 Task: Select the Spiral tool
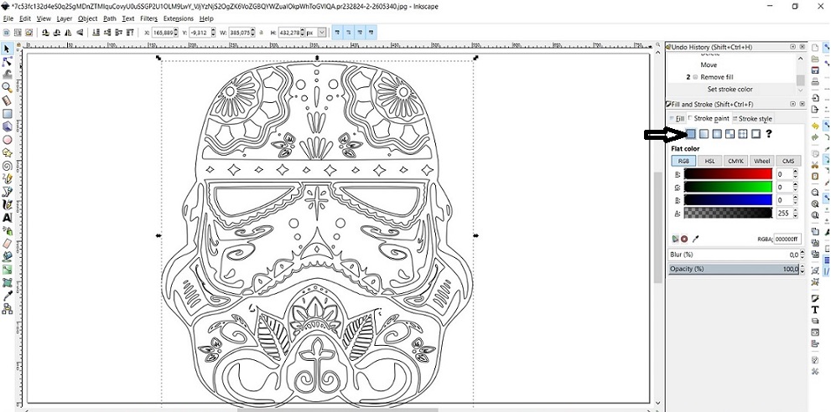pos(7,166)
